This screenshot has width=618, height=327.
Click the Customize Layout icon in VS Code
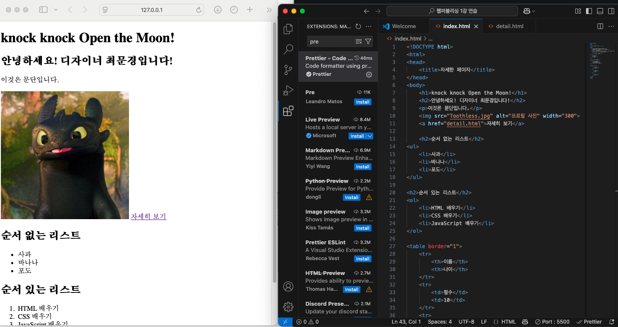click(x=578, y=11)
